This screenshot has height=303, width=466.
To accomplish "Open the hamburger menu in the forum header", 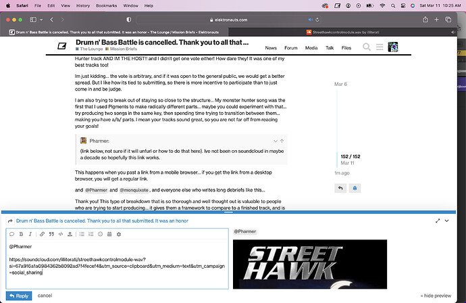I will (x=380, y=47).
